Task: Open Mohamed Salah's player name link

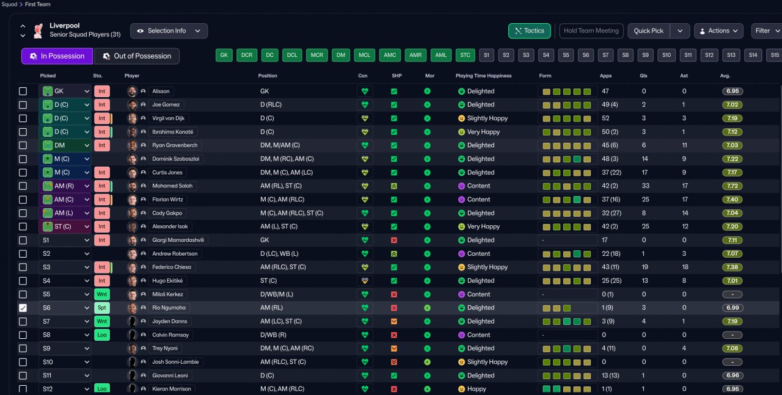Action: pyautogui.click(x=173, y=186)
